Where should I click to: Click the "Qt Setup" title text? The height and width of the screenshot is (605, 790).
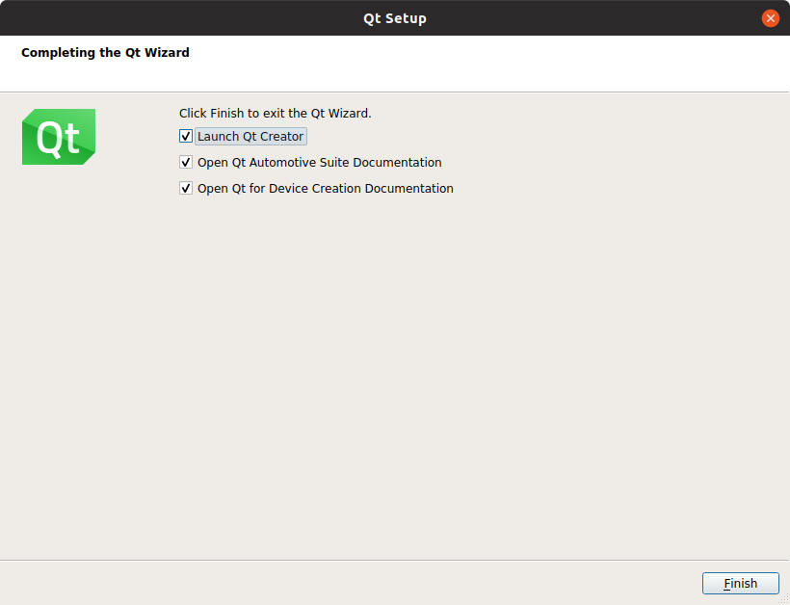click(394, 18)
